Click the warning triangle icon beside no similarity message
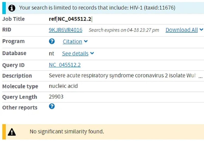This screenshot has width=204, height=141. click(x=12, y=132)
